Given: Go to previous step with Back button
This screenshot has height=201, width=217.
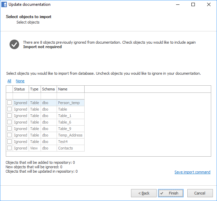Looking at the screenshot, I should 144,193.
